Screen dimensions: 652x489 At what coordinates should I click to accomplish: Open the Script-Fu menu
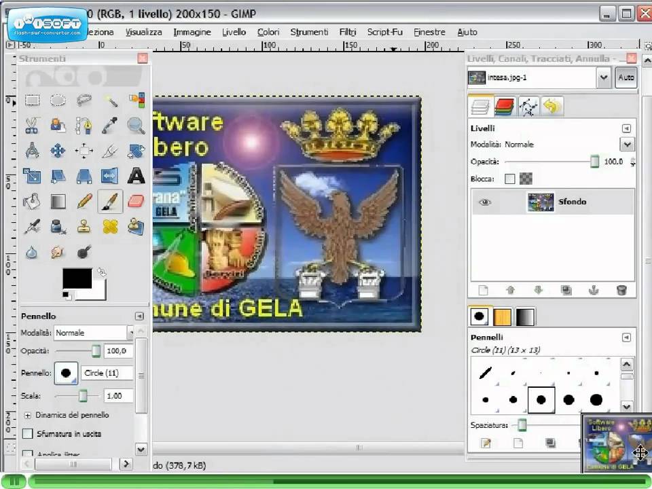[x=384, y=32]
